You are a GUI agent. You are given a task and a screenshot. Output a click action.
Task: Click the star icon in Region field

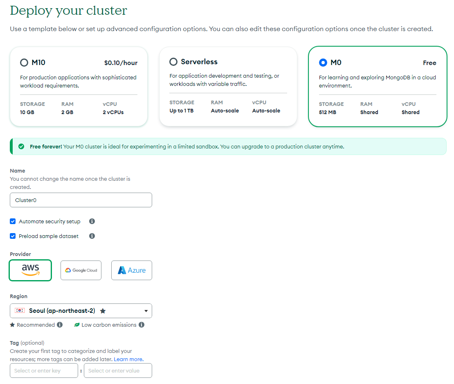(x=103, y=311)
